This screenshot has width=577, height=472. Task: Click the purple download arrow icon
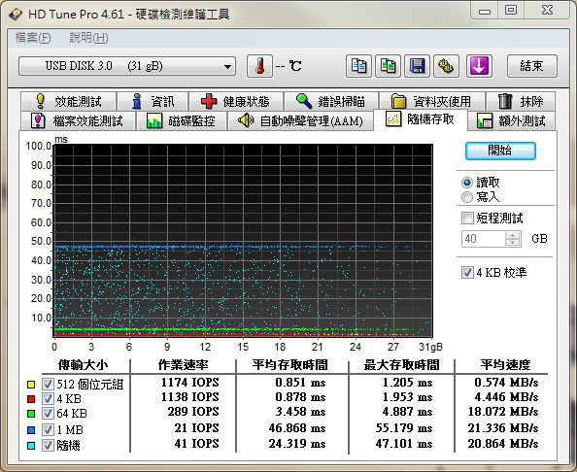click(x=479, y=66)
